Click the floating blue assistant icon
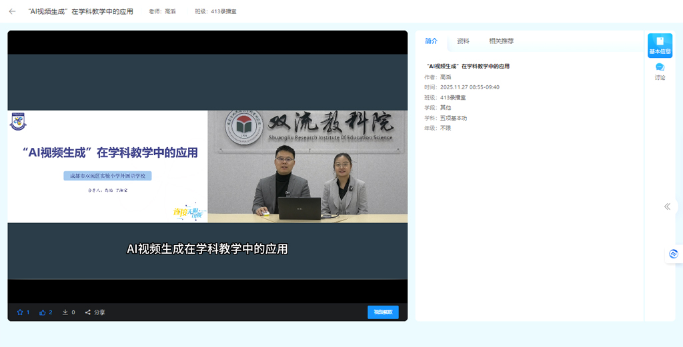 coord(674,254)
